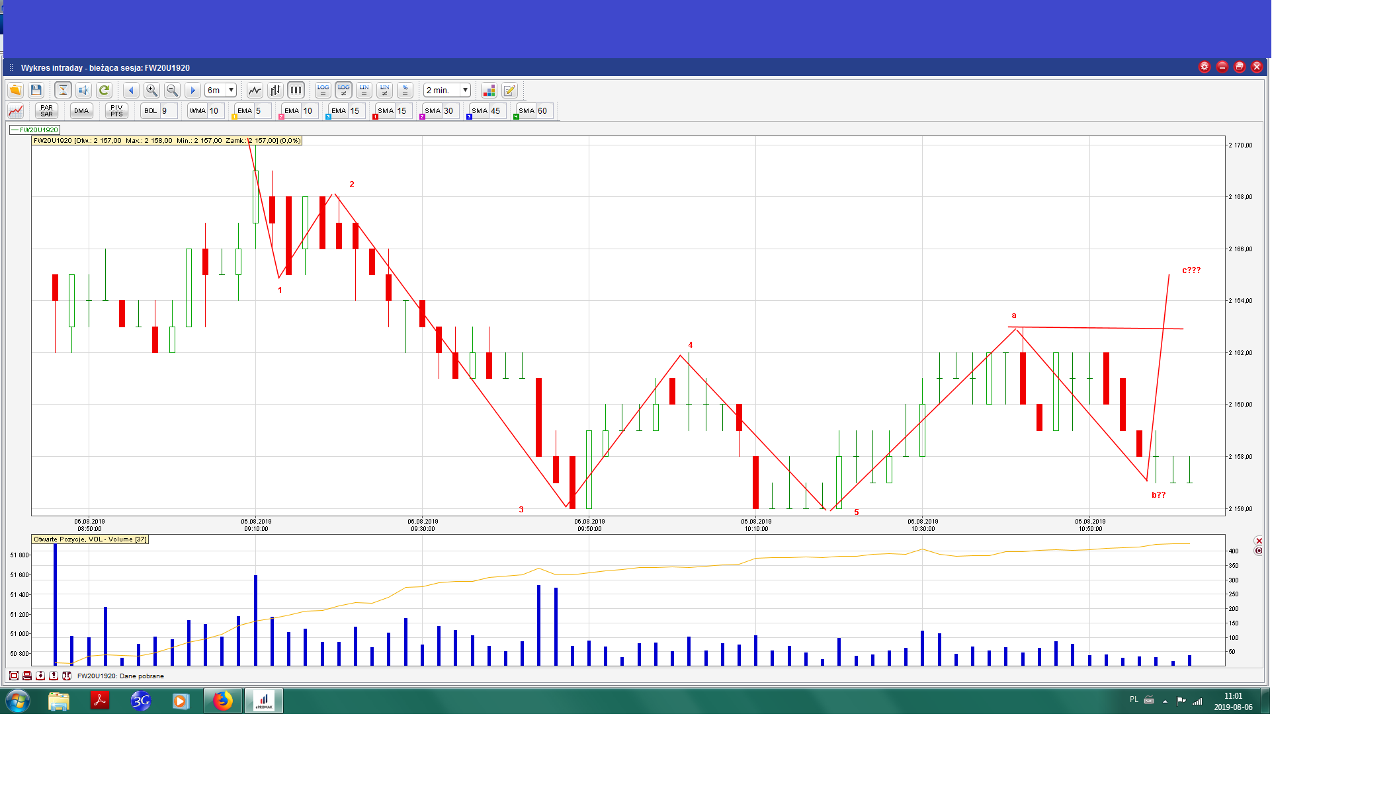
Task: Zoom out with the magnifier minus icon
Action: pyautogui.click(x=172, y=90)
